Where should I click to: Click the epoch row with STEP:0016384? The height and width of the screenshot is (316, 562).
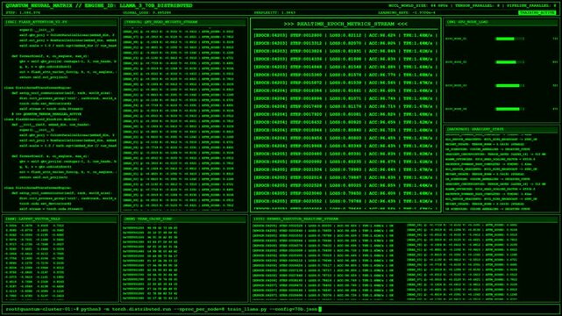[345, 90]
